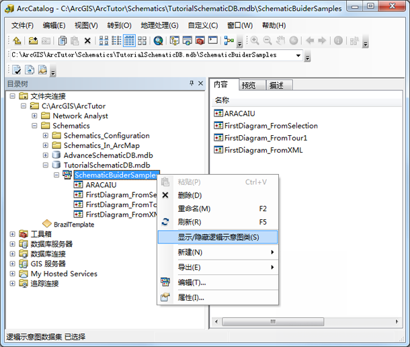Click the pin icon on catalog tree panel
This screenshot has width=410, height=347.
[x=191, y=84]
